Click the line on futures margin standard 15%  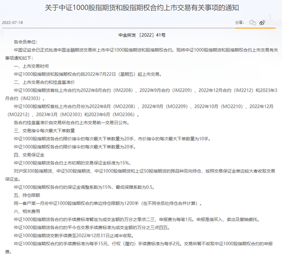72,163
